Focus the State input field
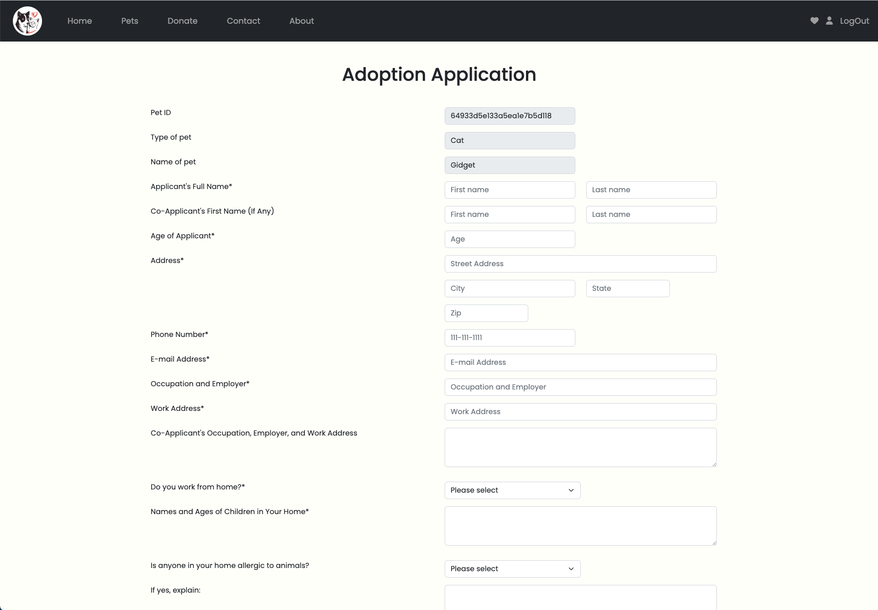 coord(628,289)
